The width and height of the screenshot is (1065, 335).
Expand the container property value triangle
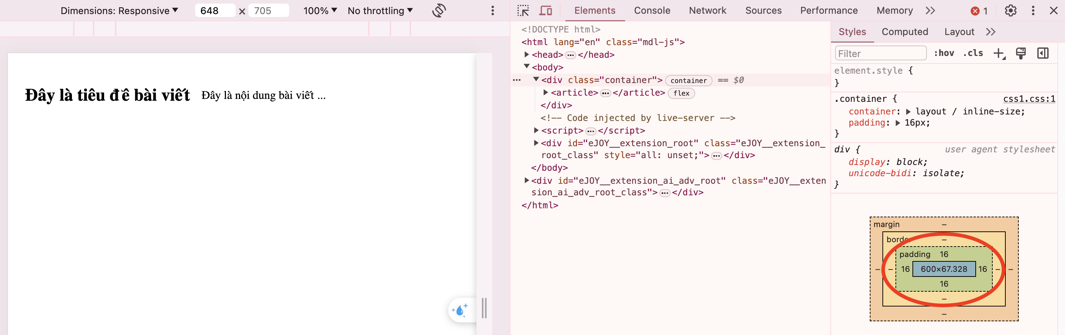coord(908,112)
